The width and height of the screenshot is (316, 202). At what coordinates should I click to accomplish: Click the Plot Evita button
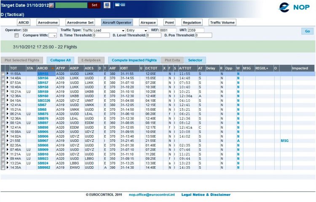pyautogui.click(x=172, y=60)
